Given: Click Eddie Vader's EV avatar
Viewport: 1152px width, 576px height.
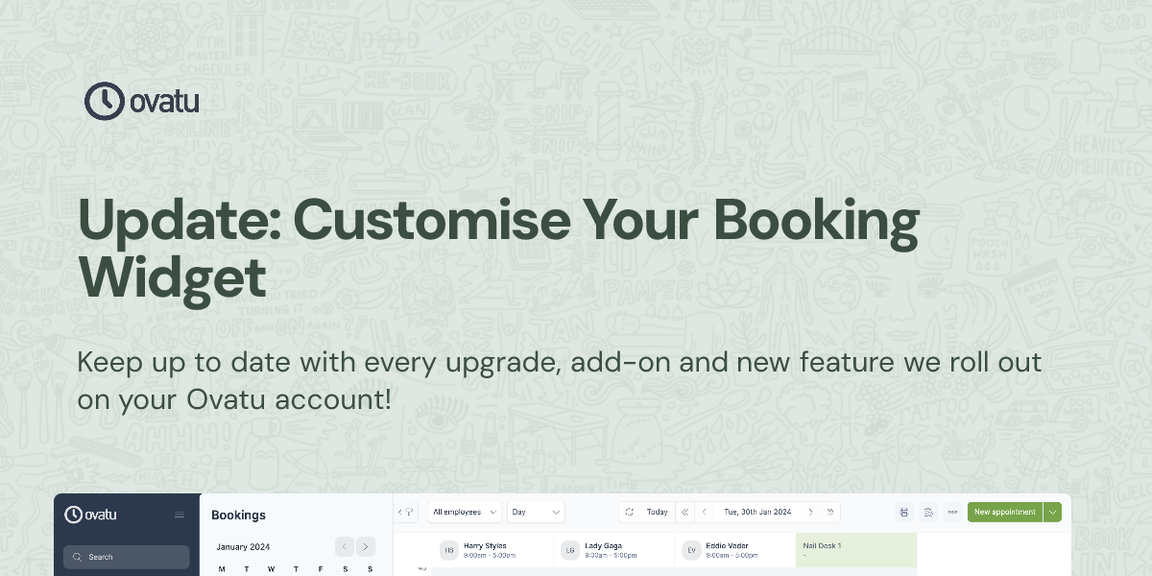Looking at the screenshot, I should 692,549.
